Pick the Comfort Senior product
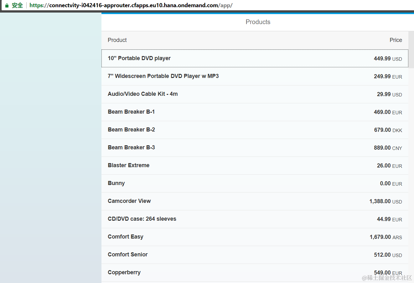 (255, 255)
